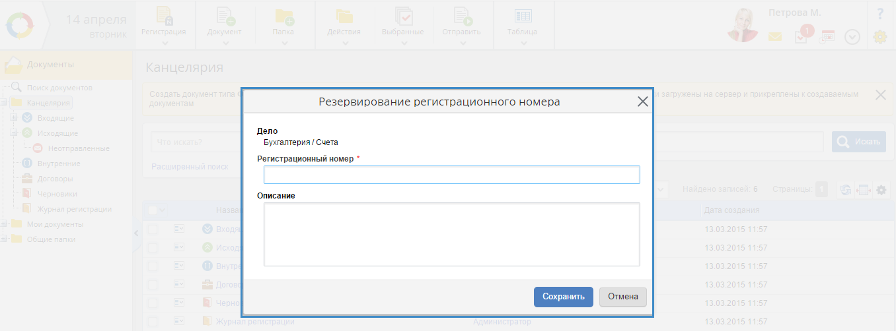Click the Отмена button

(622, 297)
